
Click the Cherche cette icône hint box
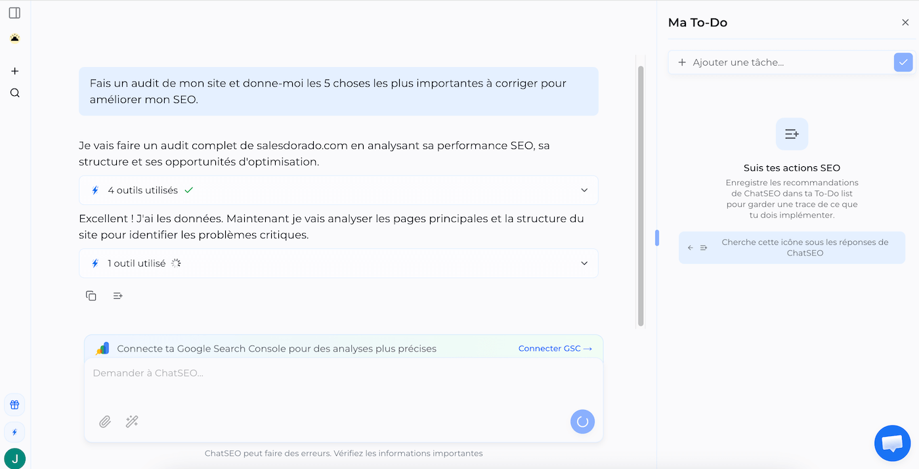tap(792, 248)
